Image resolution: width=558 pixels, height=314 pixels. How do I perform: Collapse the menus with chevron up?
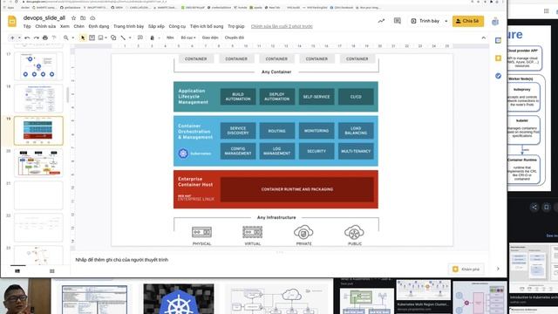[x=483, y=38]
